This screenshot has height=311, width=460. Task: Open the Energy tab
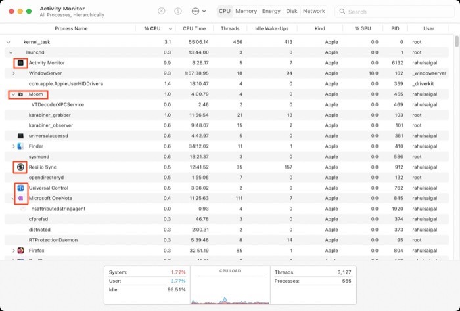(271, 11)
